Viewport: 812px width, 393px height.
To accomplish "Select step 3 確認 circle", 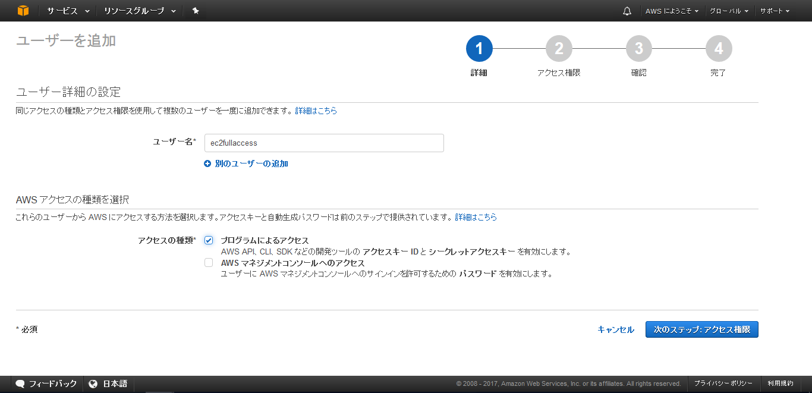I will [x=638, y=48].
